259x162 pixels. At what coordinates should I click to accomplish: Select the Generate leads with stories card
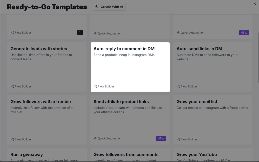point(47,67)
